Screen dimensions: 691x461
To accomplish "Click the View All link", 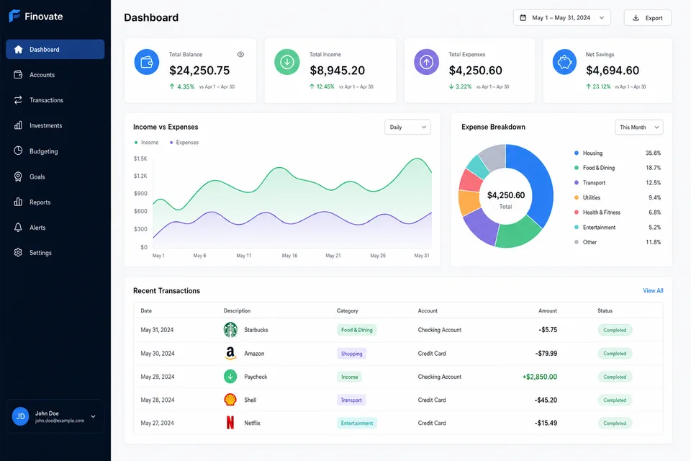I will [653, 291].
